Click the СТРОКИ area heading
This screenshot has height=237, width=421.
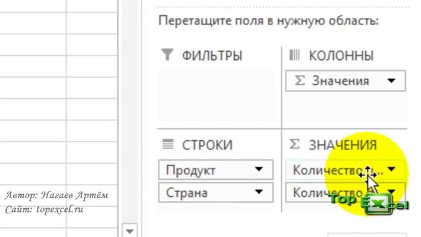tap(207, 145)
